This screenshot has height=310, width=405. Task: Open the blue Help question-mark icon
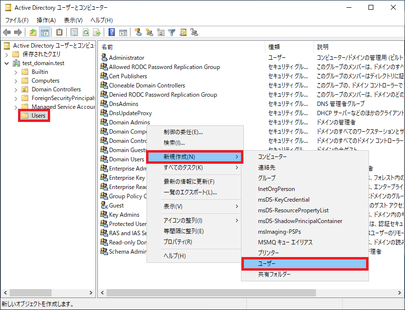[x=111, y=32]
